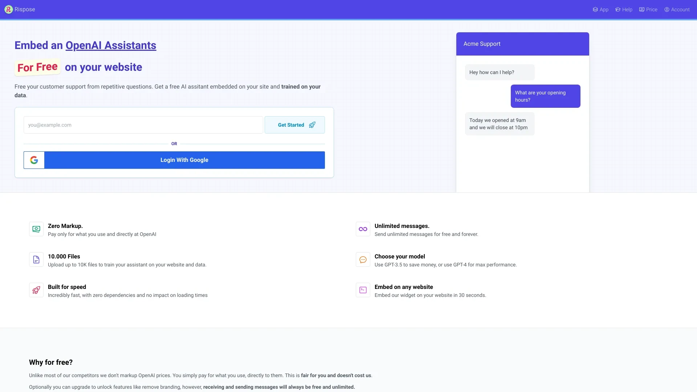
Task: Click the Google logo icon
Action: 34,160
